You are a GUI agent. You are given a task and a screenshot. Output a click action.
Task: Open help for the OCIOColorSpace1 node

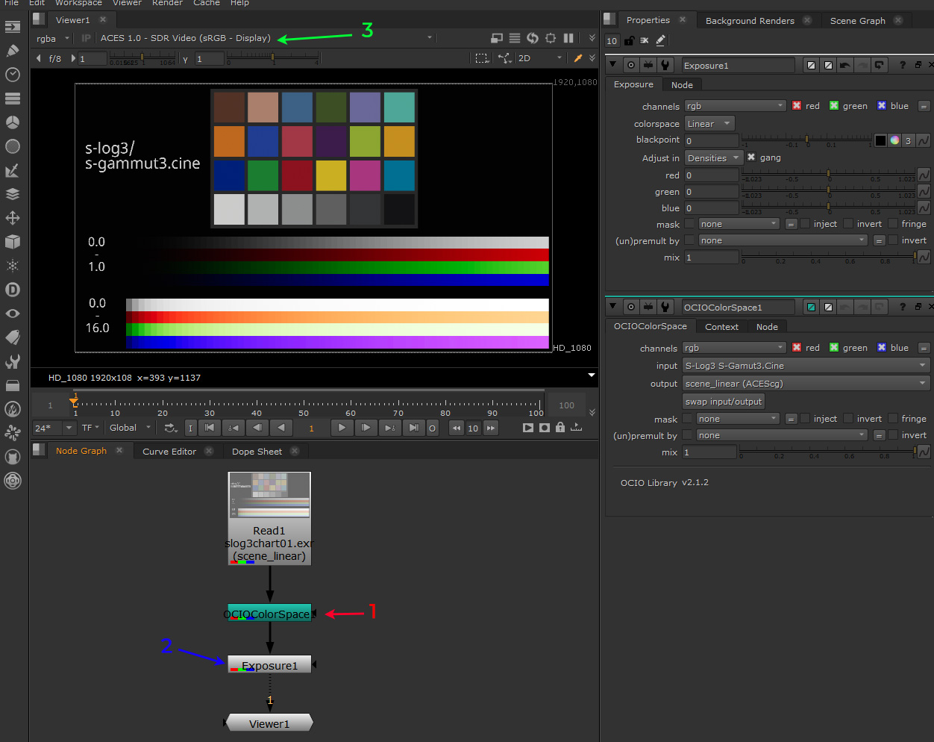pos(903,307)
